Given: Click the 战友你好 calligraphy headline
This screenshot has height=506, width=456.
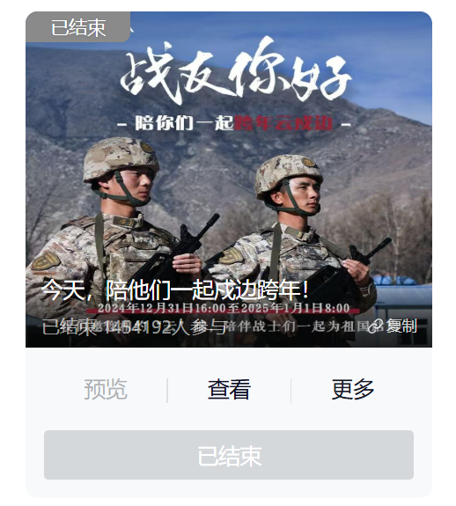Looking at the screenshot, I should (236, 73).
